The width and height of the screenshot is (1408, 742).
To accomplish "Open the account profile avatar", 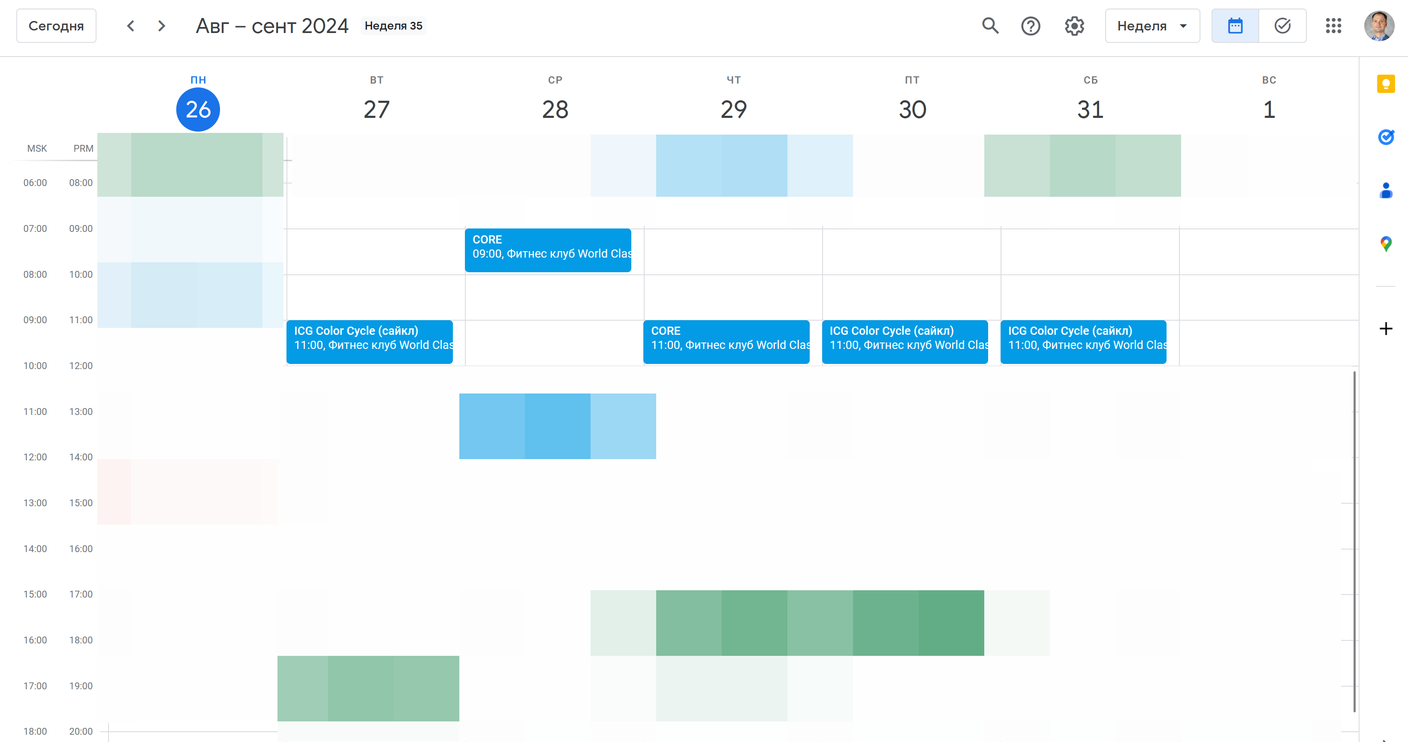I will 1378,26.
